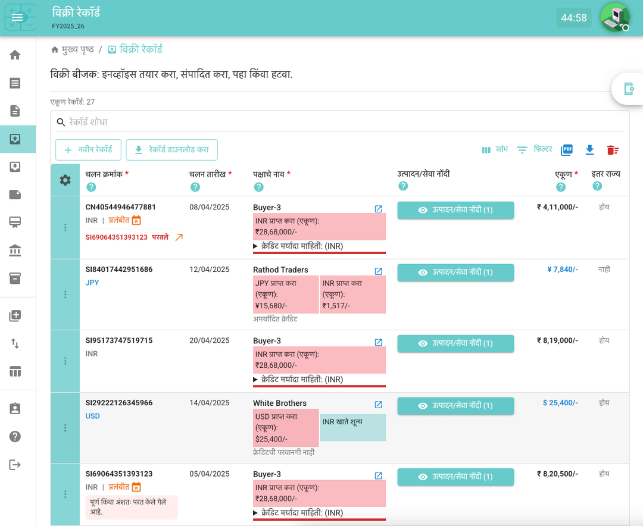Open row actions menu for SI84017442951686
Viewport: 643px width, 526px height.
pos(65,295)
